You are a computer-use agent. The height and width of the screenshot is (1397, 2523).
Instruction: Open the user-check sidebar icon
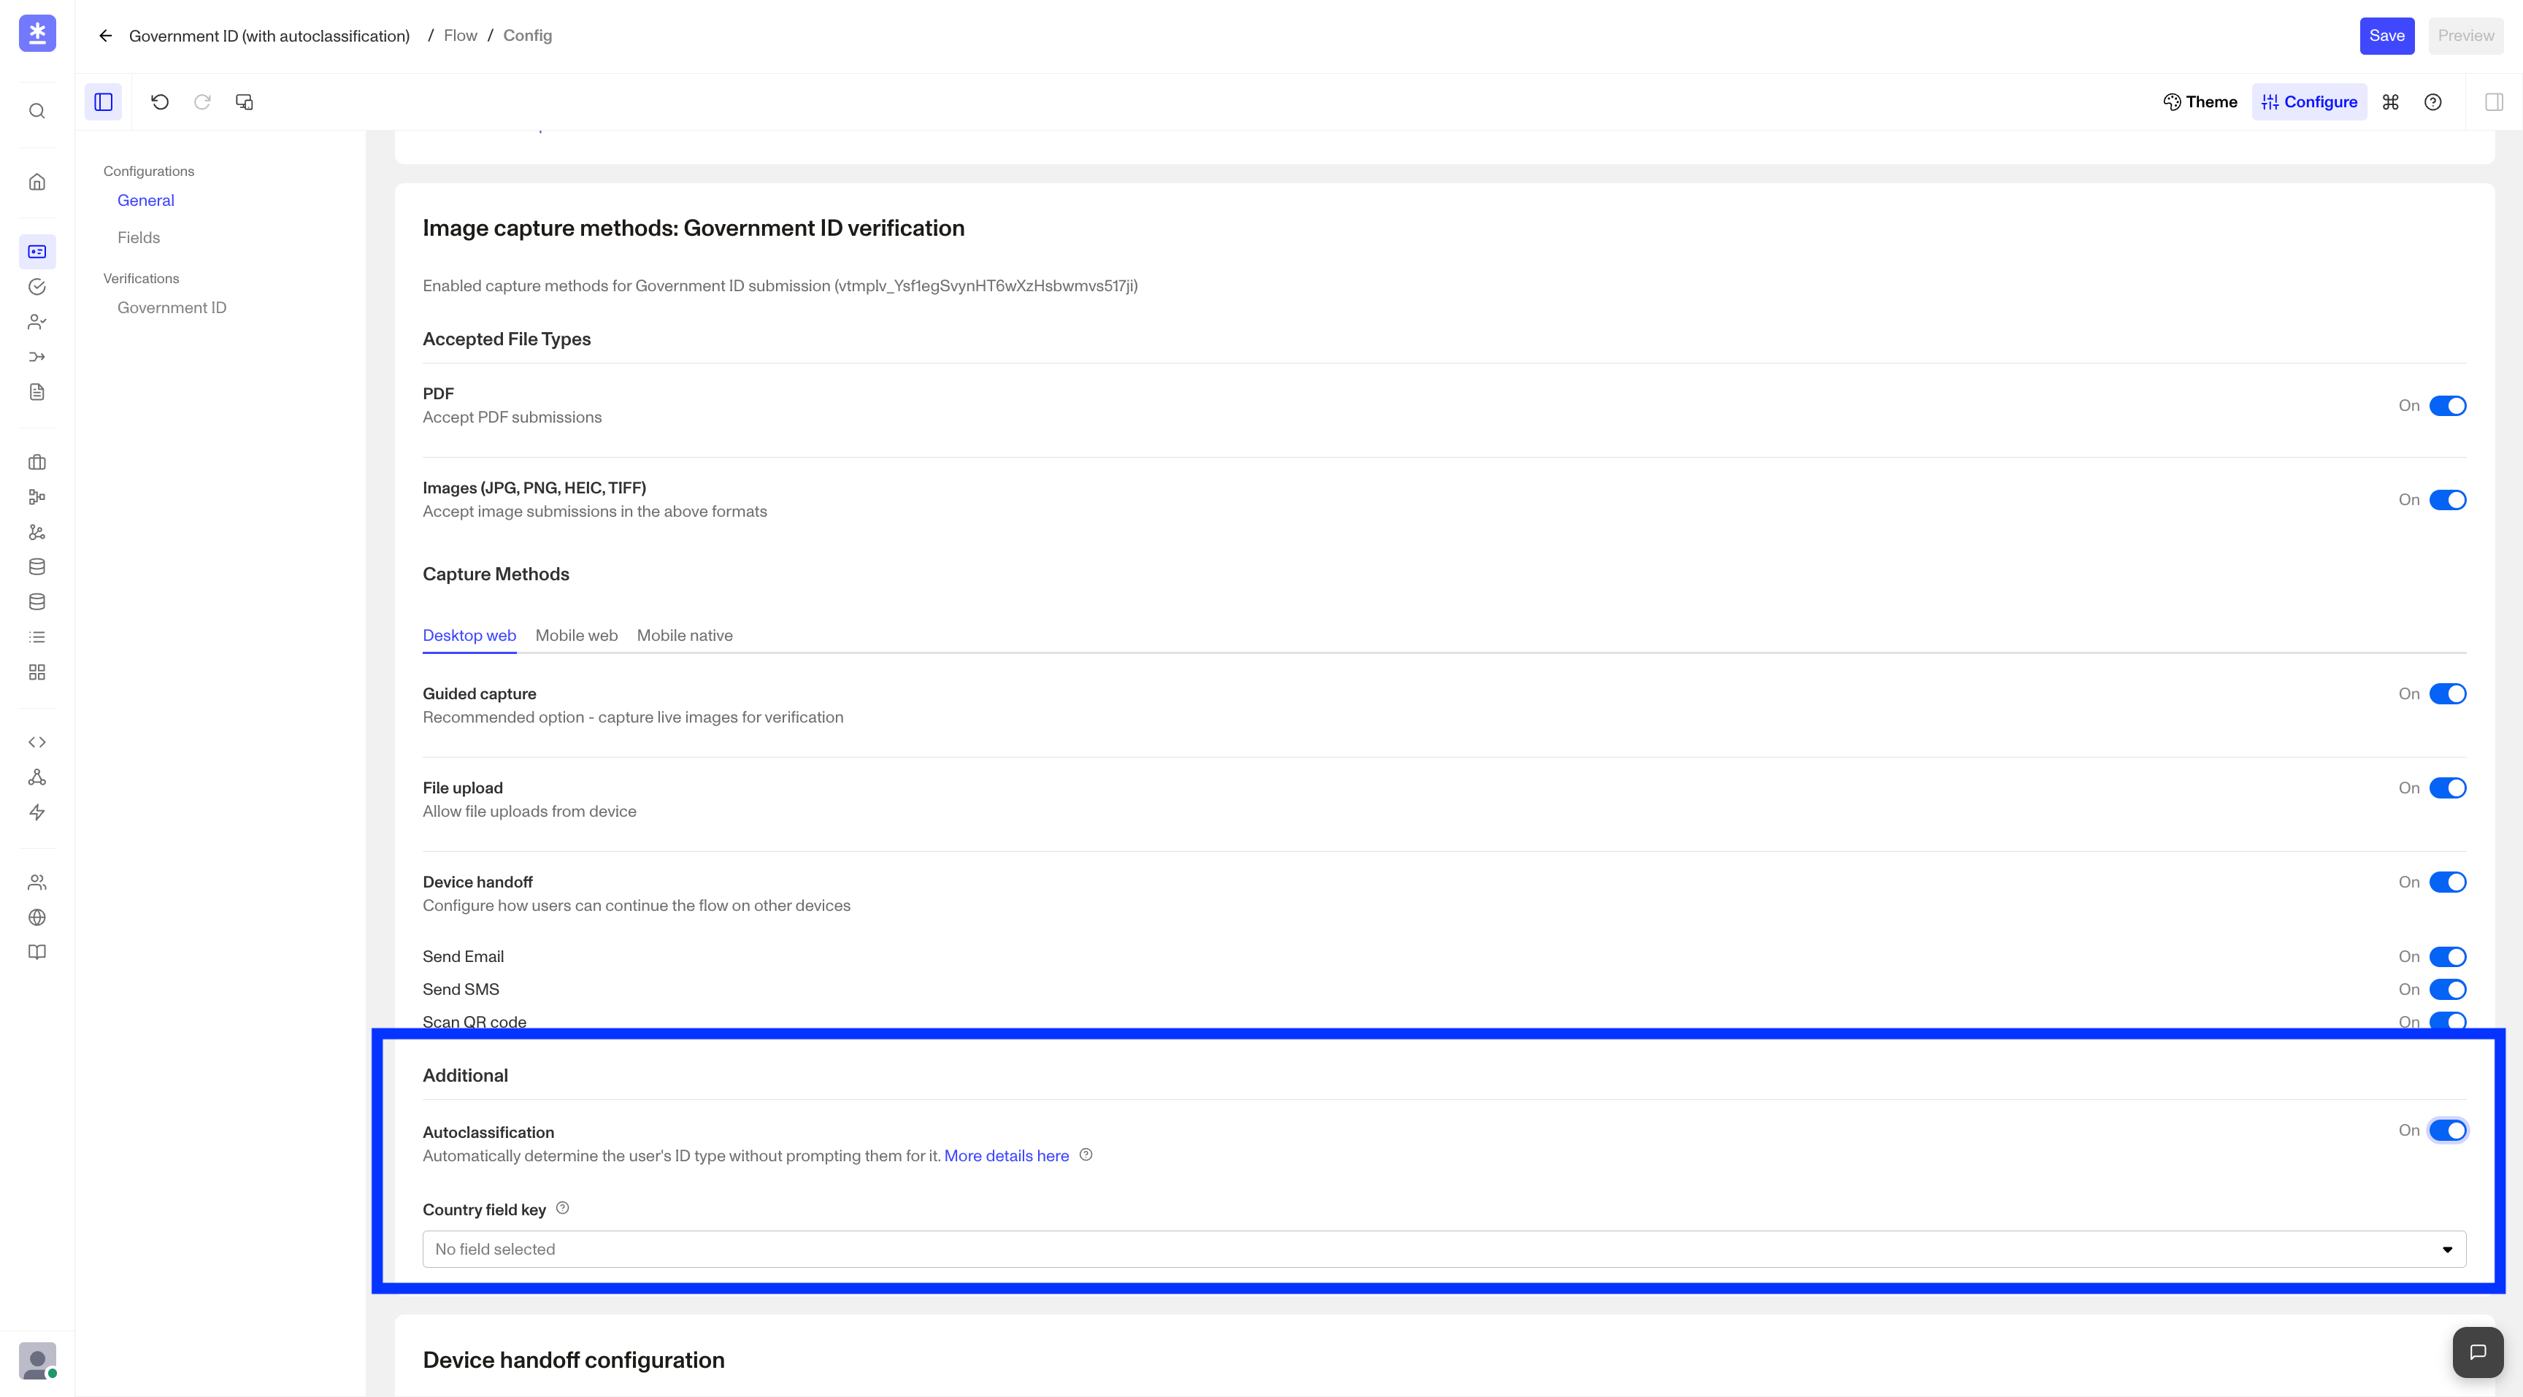coord(37,322)
